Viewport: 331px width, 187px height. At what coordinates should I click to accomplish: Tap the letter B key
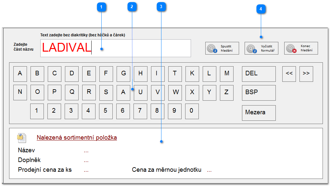click(37, 74)
